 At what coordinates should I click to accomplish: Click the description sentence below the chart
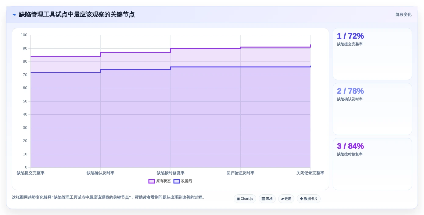point(109,197)
